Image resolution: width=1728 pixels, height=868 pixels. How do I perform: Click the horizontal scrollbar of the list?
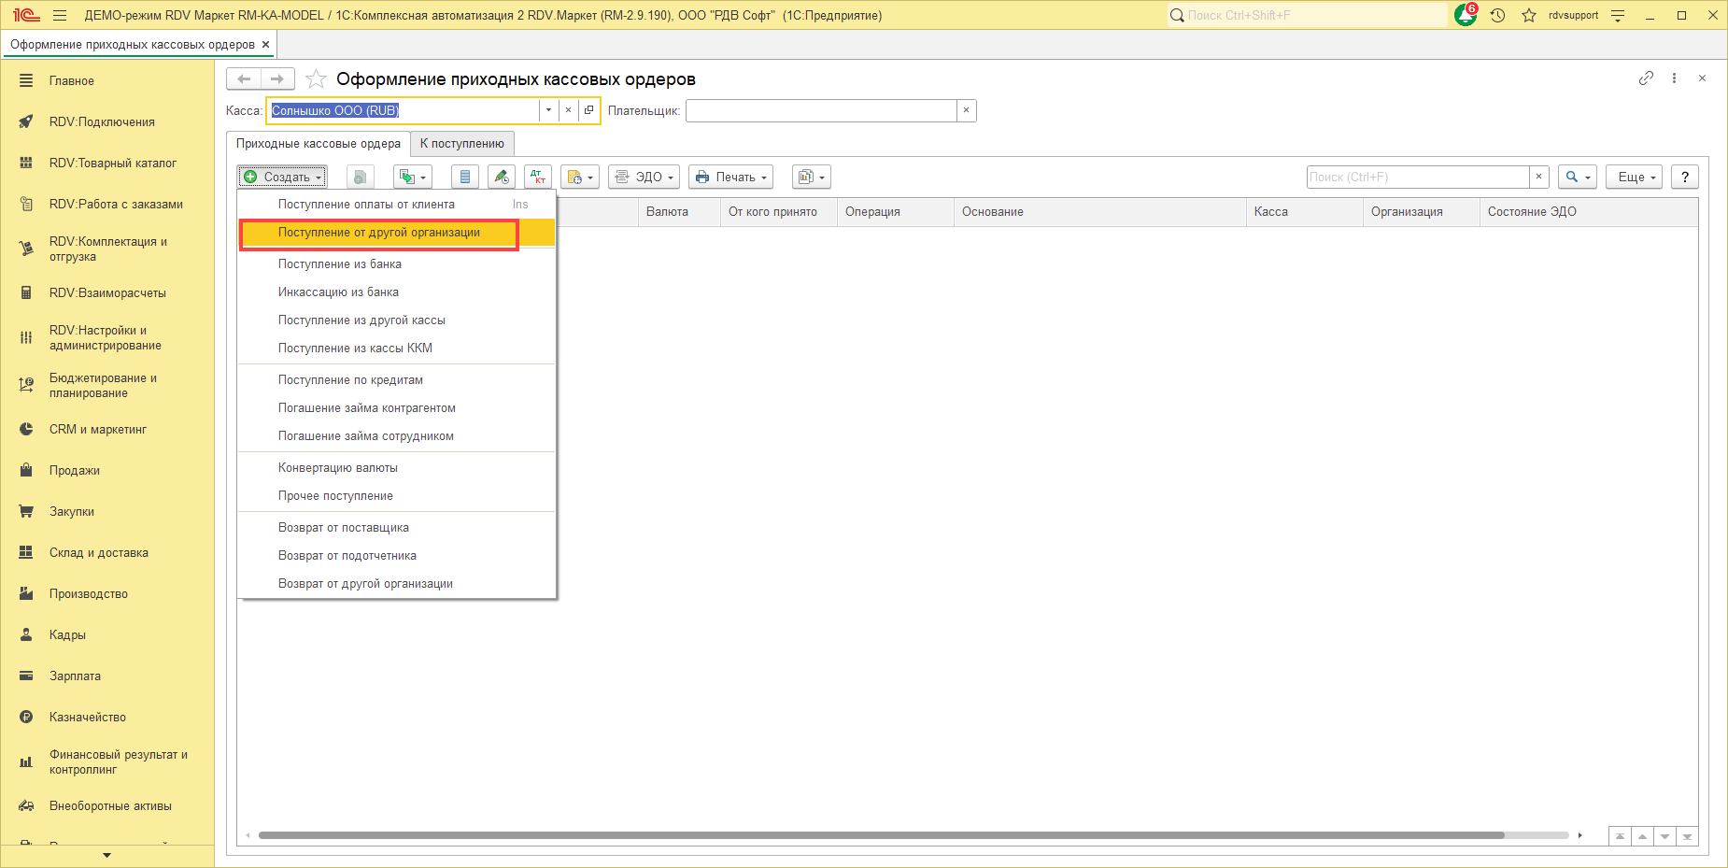[880, 835]
